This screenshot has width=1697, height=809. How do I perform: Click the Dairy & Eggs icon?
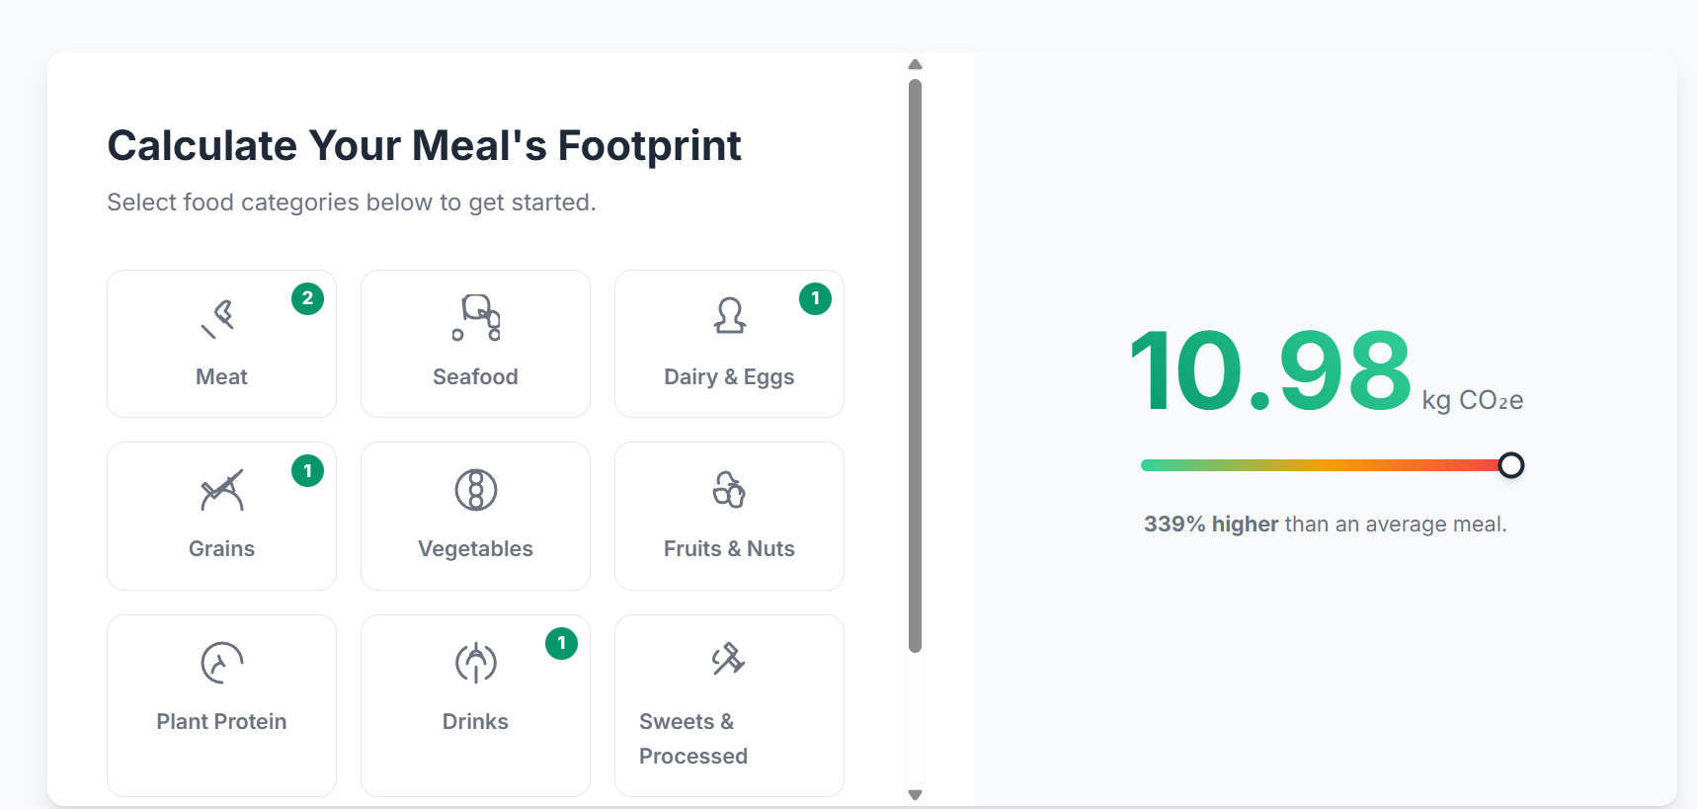[729, 316]
